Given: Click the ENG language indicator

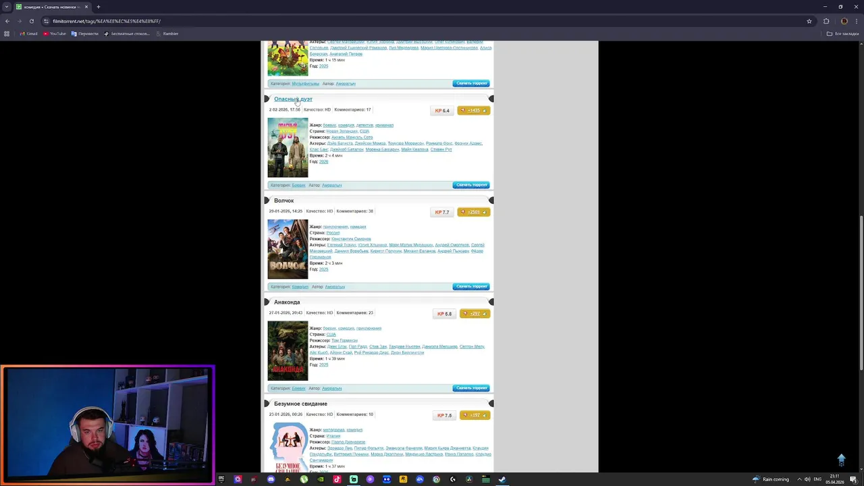Looking at the screenshot, I should pos(818,479).
